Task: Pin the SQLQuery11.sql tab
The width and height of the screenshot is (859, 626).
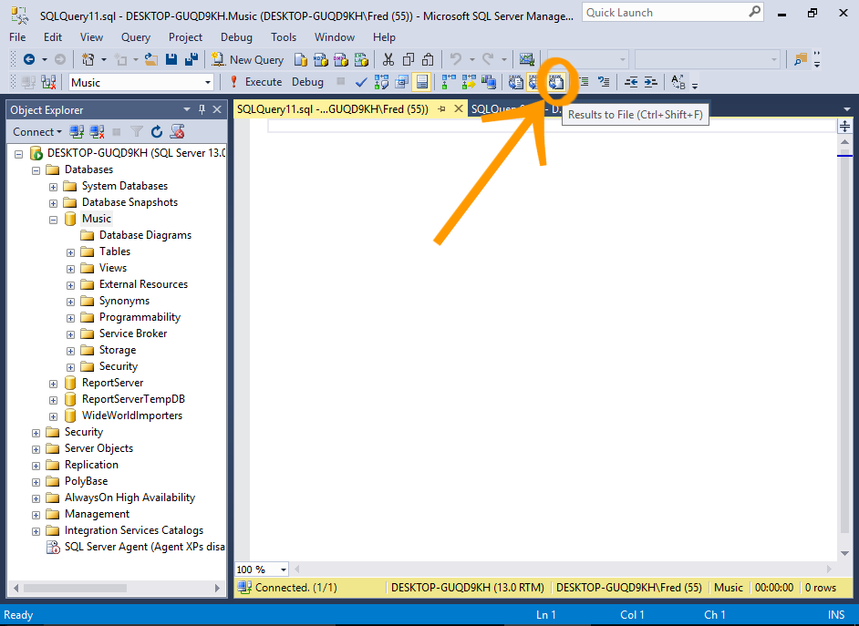Action: click(441, 109)
